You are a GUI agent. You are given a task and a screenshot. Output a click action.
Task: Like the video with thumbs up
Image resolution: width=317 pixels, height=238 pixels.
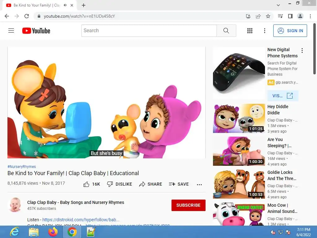tap(92, 184)
